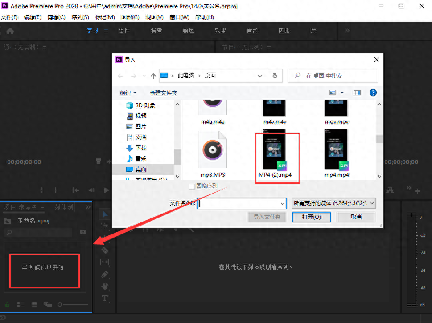Open help in import dialog

coord(373,93)
